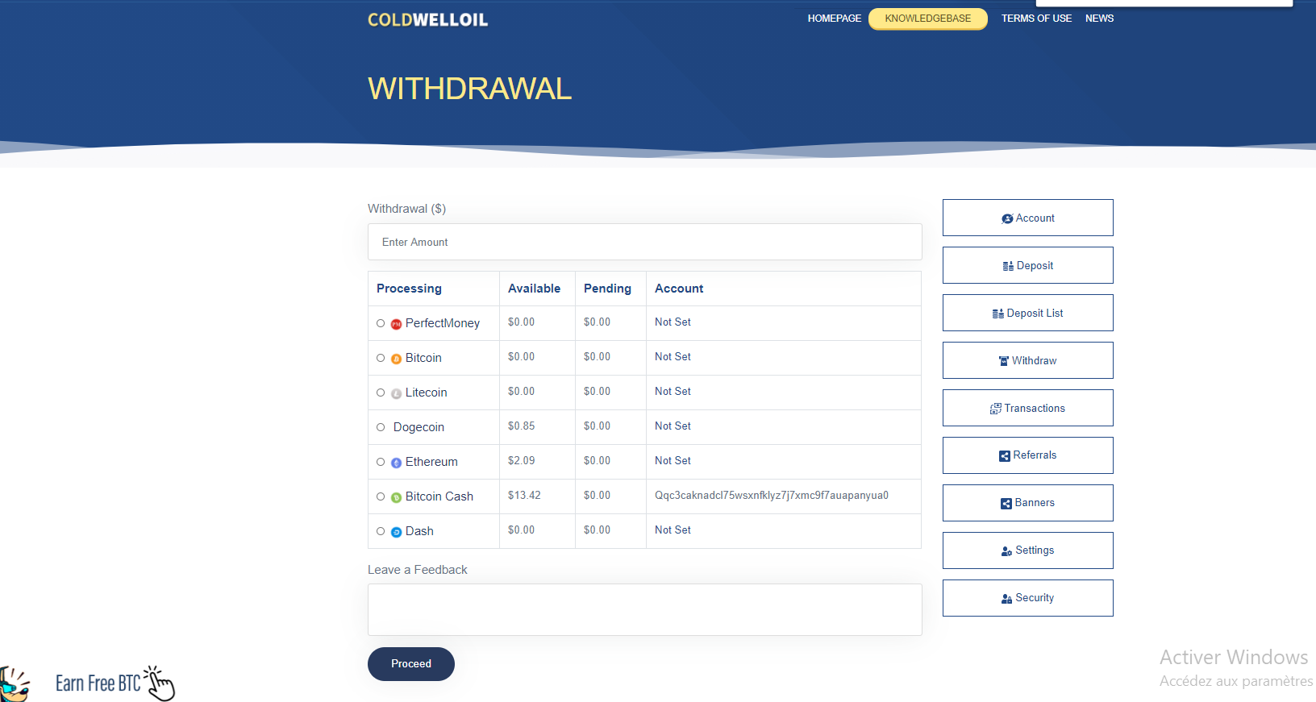Click the Litecoin grey coin icon
This screenshot has height=702, width=1316.
(396, 393)
